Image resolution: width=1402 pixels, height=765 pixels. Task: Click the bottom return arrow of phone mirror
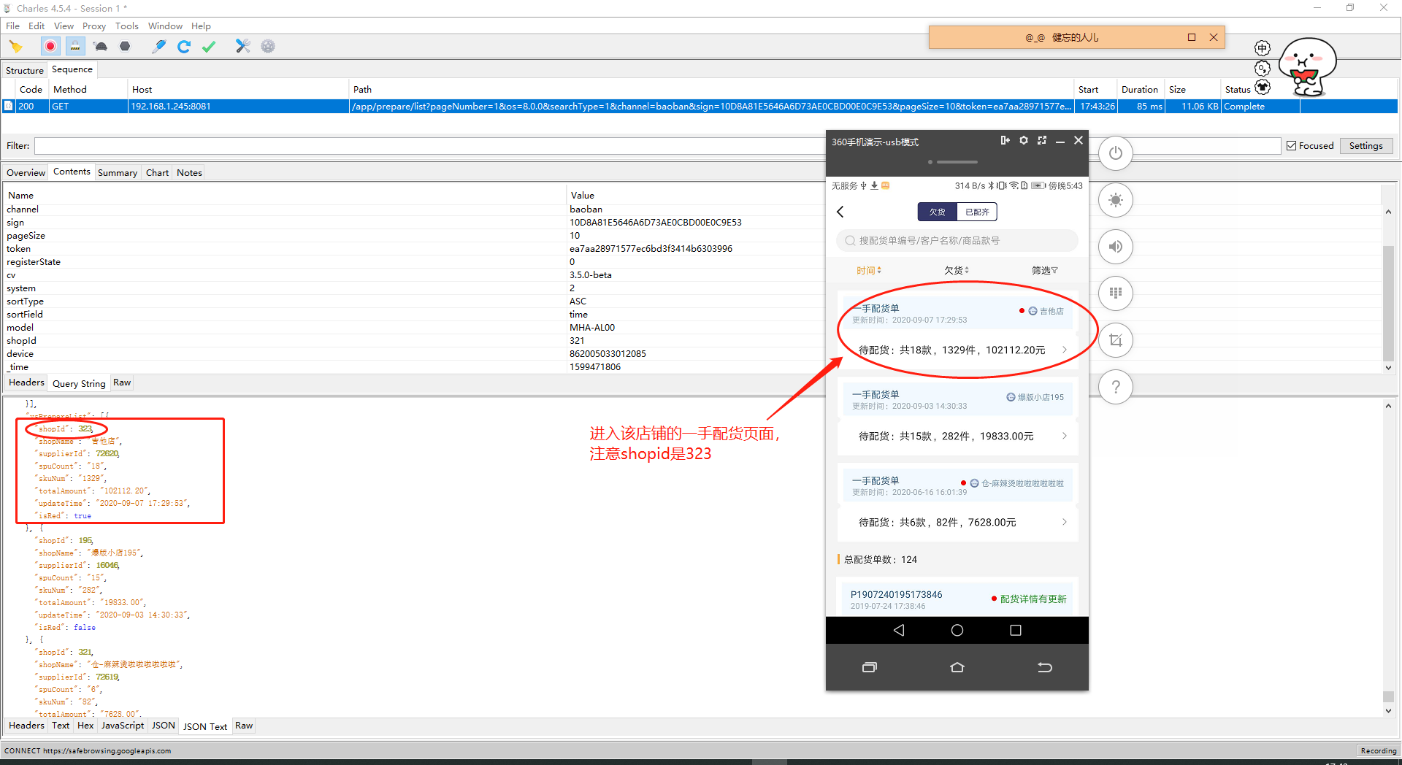(1045, 667)
